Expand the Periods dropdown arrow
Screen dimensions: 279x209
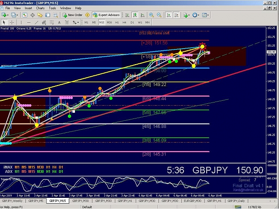pyautogui.click(x=198, y=15)
